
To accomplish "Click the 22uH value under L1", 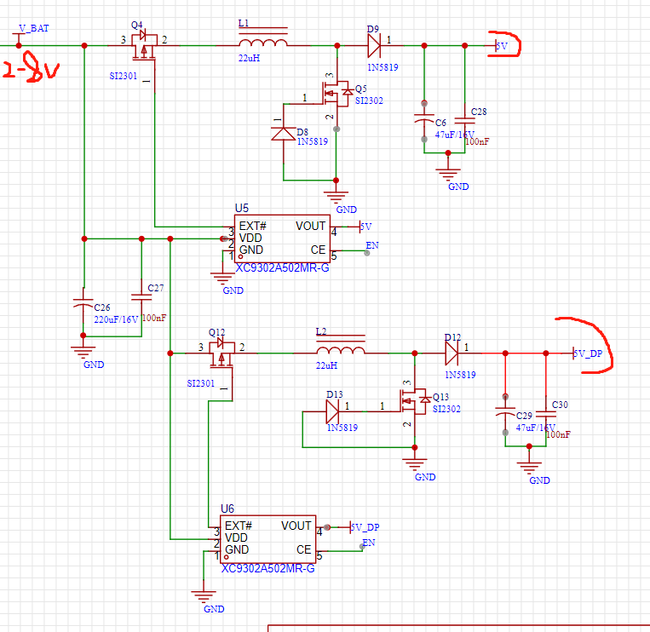I will click(249, 58).
